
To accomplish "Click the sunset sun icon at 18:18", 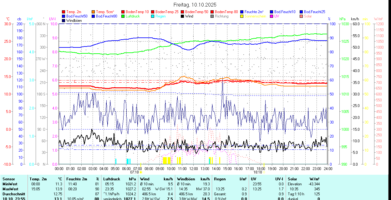I will [264, 172].
